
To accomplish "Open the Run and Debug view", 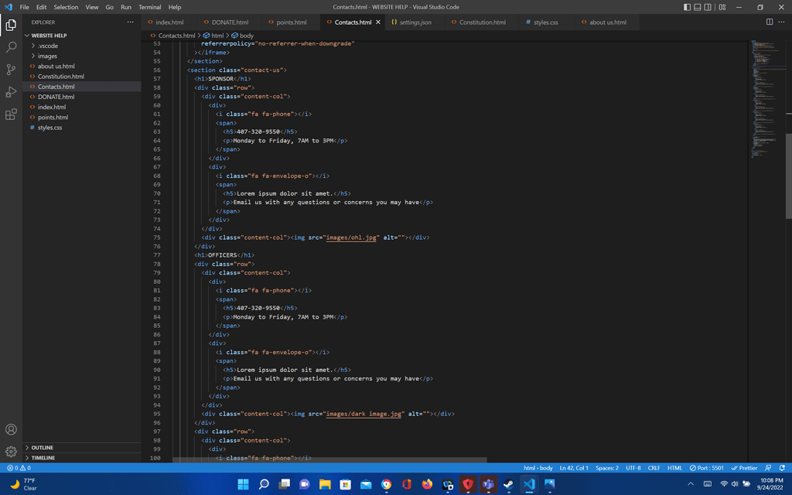I will tap(11, 92).
